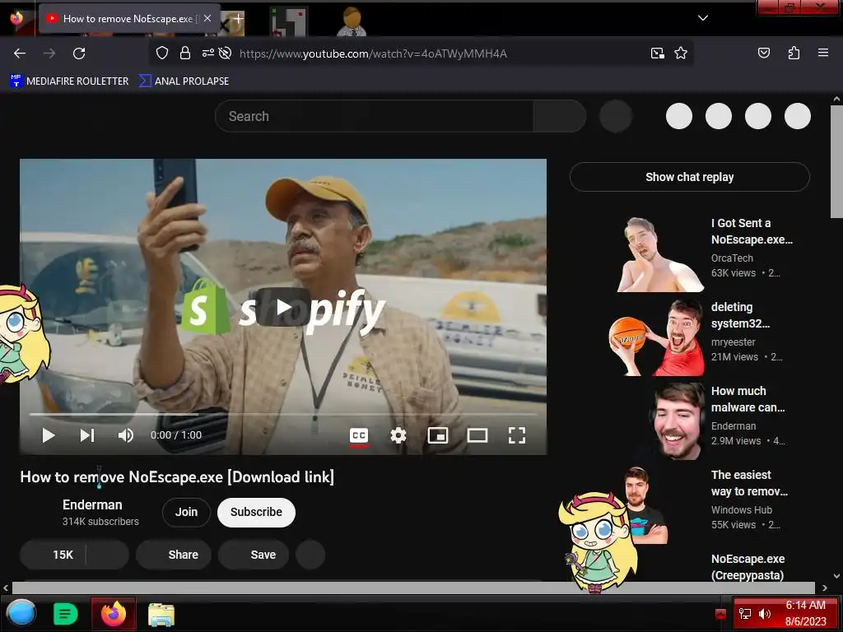
Task: Join the Enderman channel
Action: point(186,512)
